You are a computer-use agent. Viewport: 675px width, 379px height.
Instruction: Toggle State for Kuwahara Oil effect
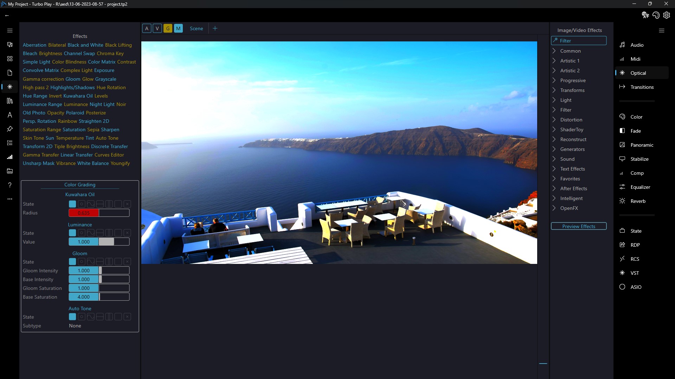(72, 204)
